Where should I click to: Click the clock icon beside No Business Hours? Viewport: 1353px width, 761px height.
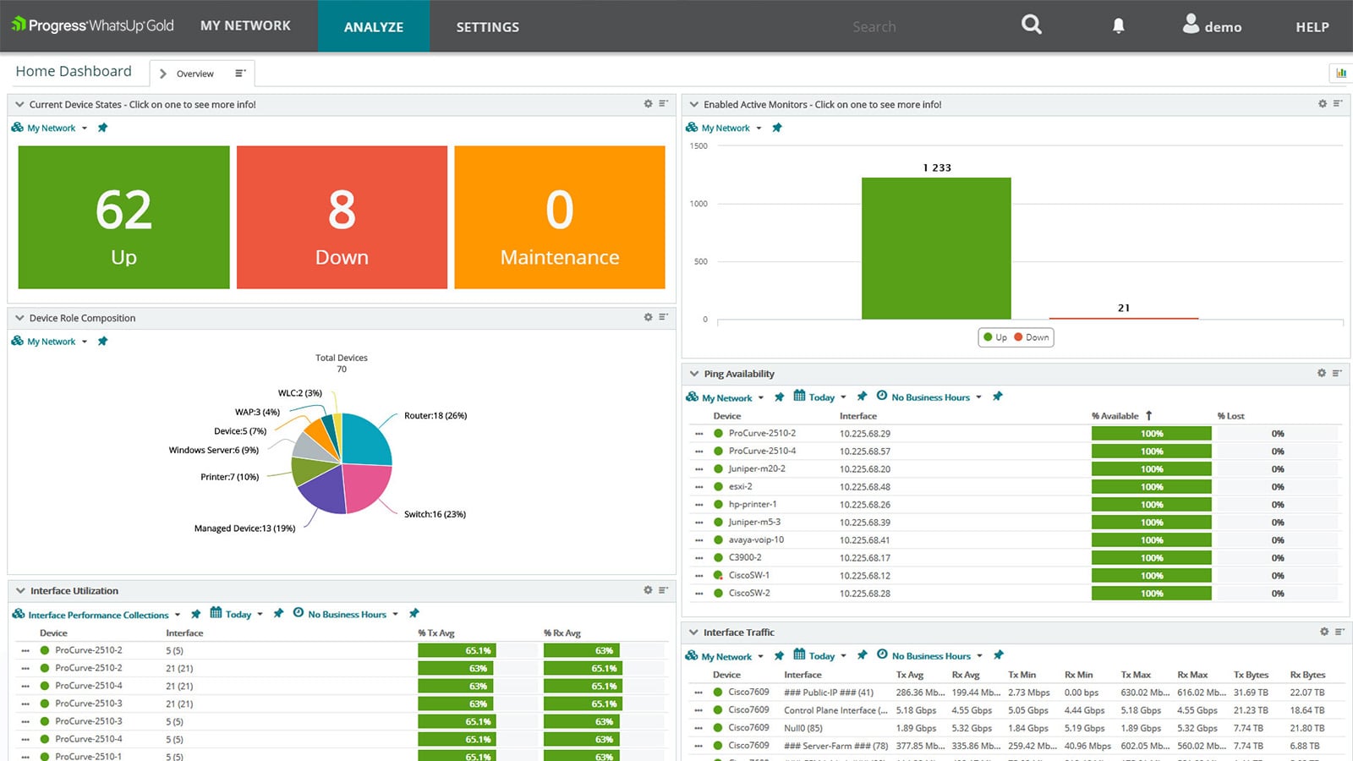pyautogui.click(x=298, y=614)
